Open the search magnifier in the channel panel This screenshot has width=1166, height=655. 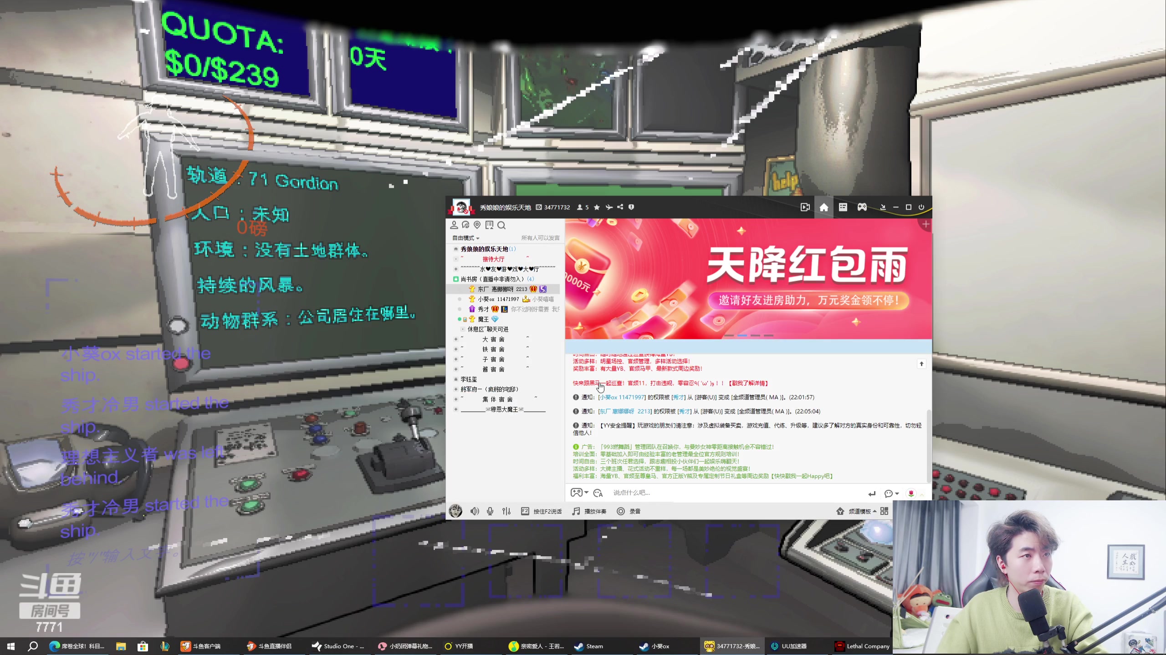point(501,225)
